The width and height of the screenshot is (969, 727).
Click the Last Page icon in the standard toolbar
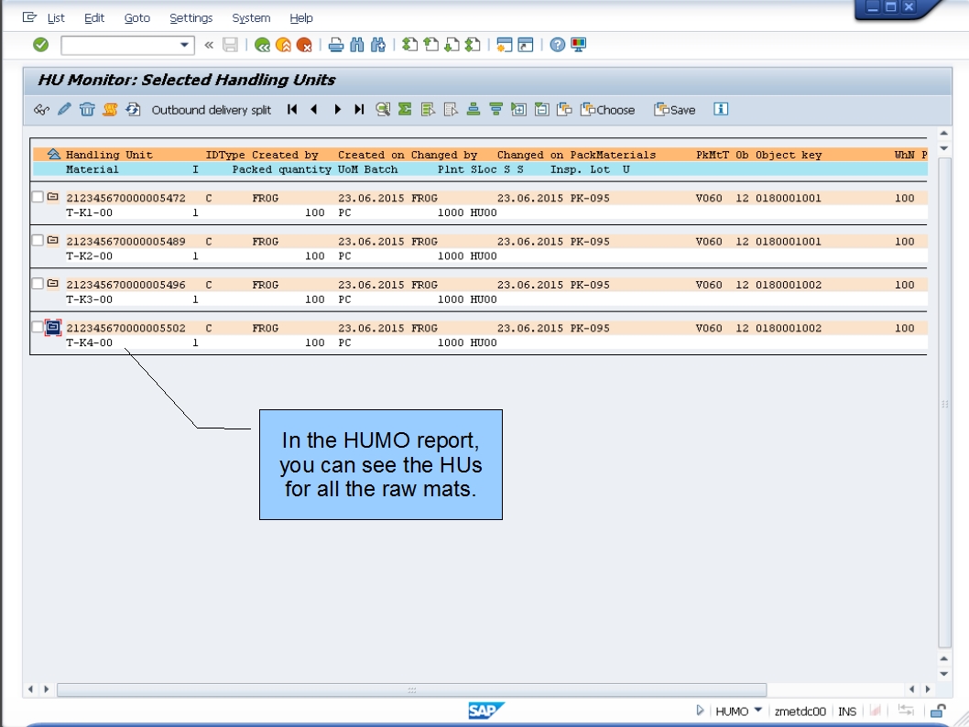pyautogui.click(x=473, y=45)
